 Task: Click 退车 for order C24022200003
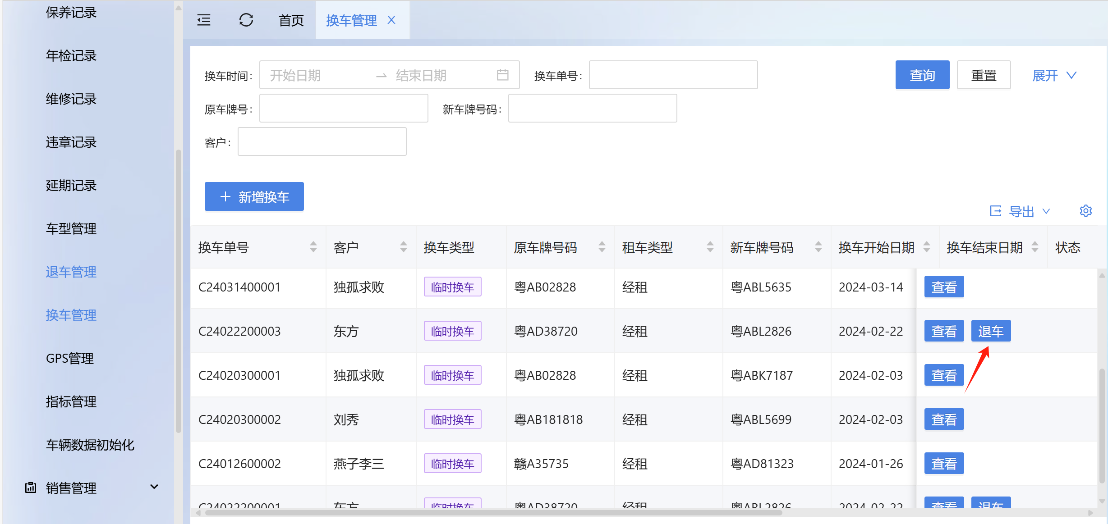990,331
